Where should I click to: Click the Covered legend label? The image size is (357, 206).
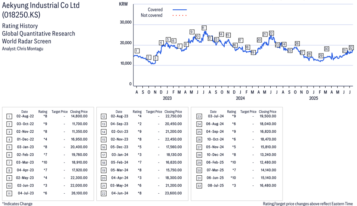point(155,10)
